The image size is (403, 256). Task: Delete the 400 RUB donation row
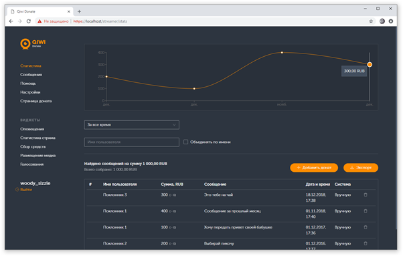(366, 211)
